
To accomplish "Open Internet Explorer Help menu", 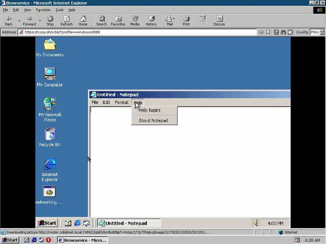I will pyautogui.click(x=72, y=10).
